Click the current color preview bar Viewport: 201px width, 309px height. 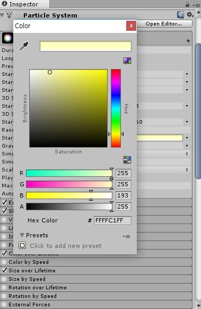[85, 46]
